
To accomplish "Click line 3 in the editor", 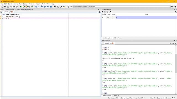I will [x=51, y=18].
